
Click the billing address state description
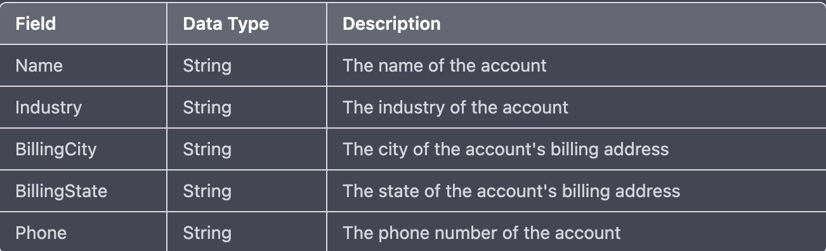511,191
